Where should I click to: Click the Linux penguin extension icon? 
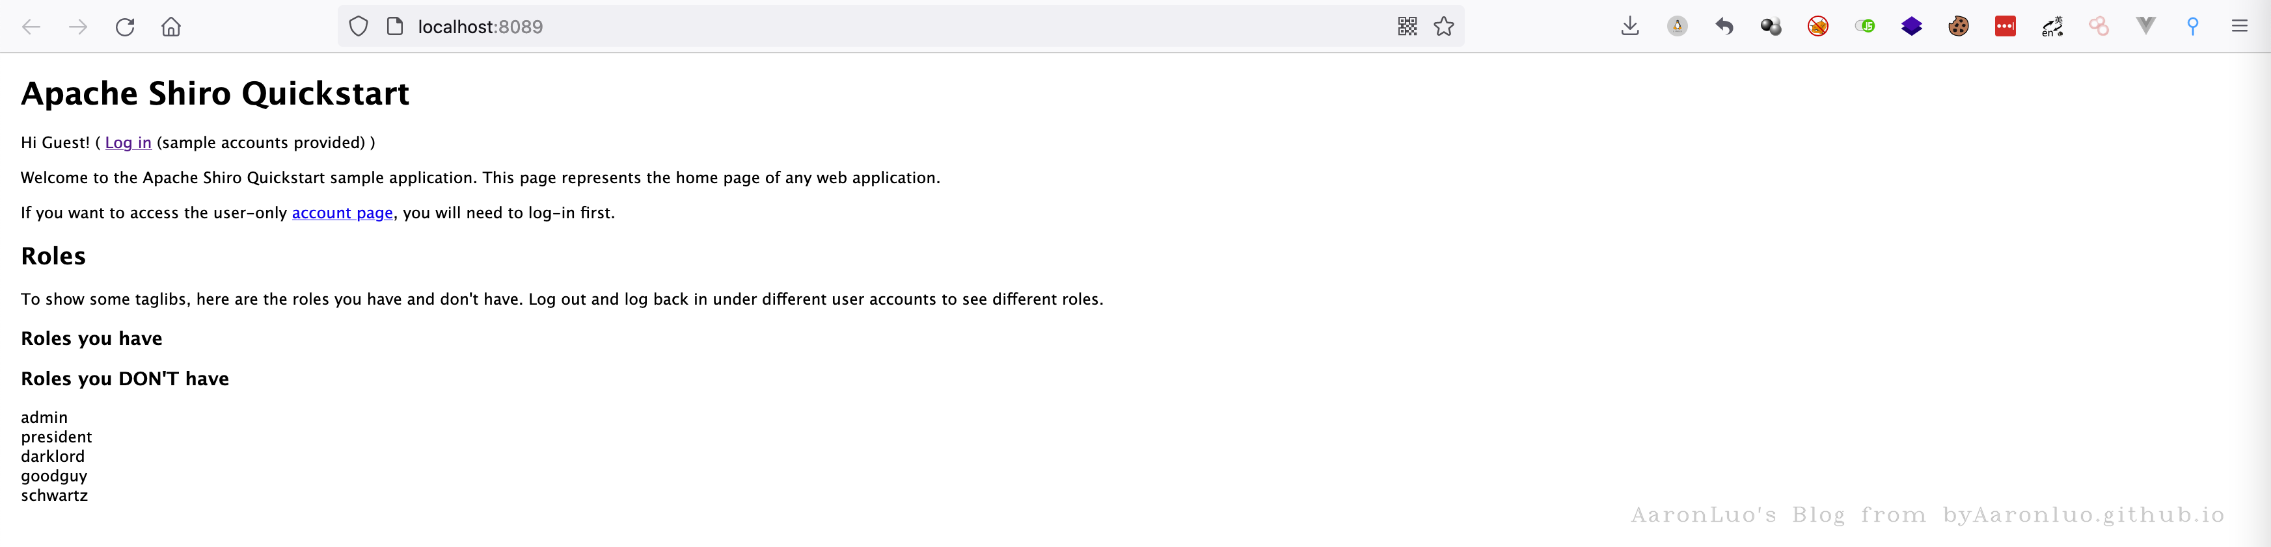[x=1677, y=27]
